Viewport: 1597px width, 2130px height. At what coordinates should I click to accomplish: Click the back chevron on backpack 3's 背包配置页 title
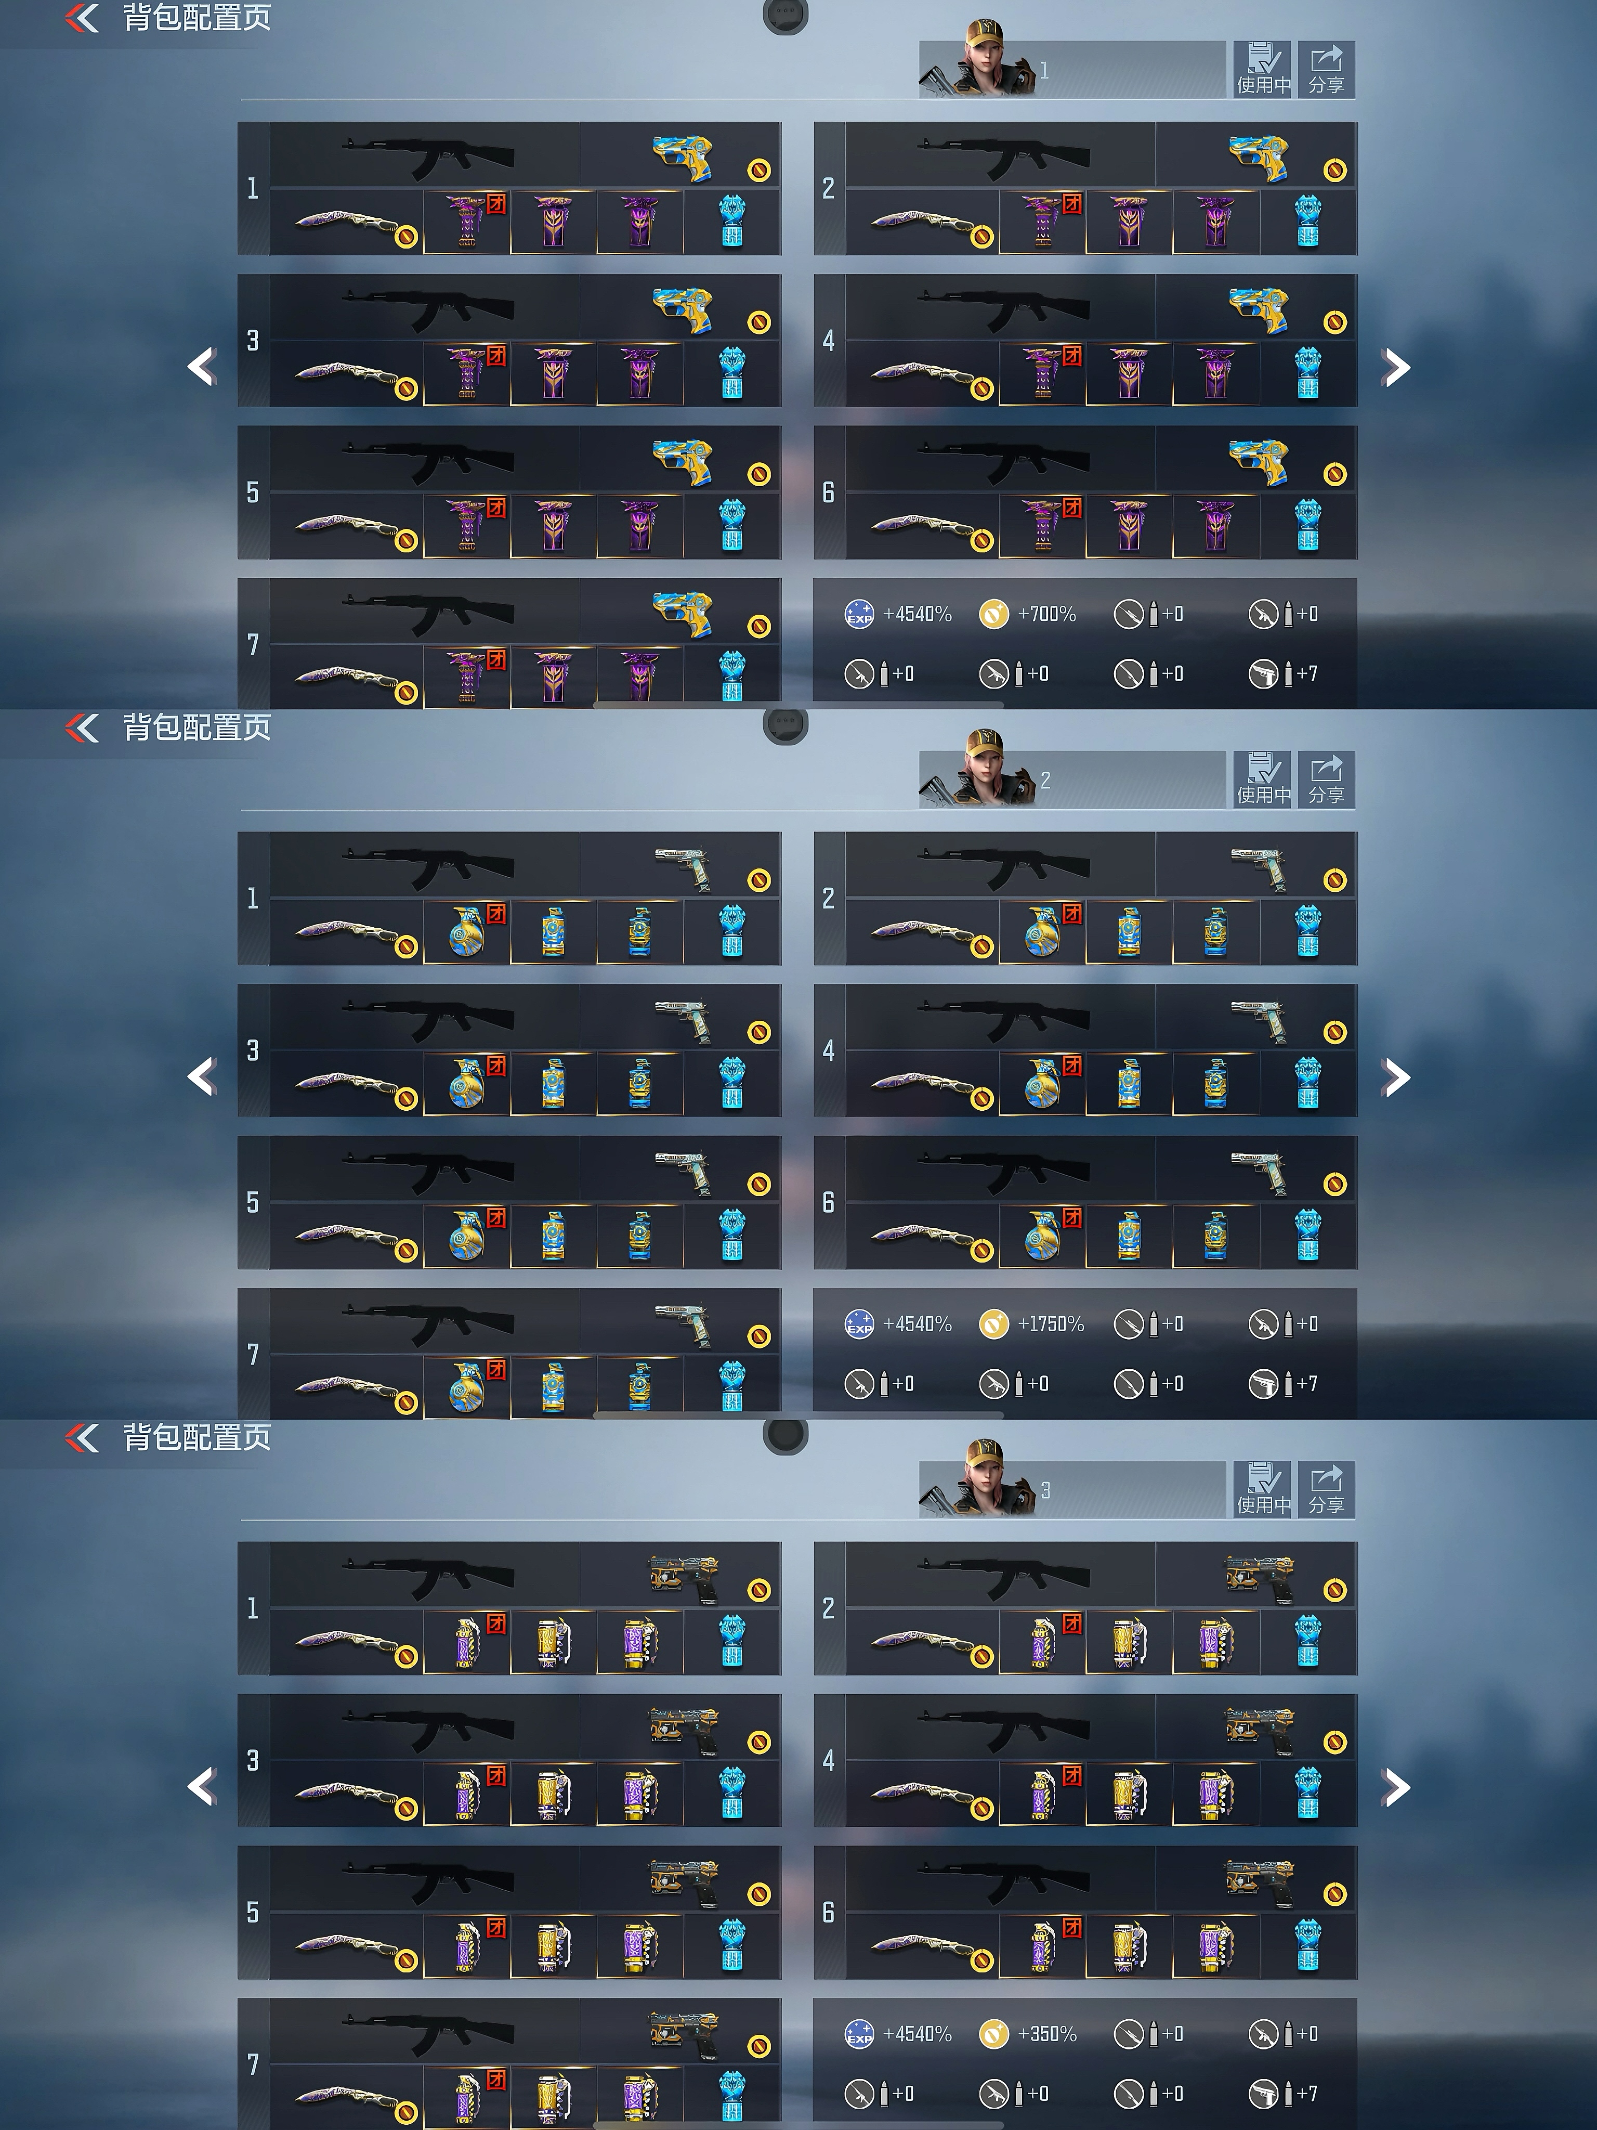coord(82,1438)
